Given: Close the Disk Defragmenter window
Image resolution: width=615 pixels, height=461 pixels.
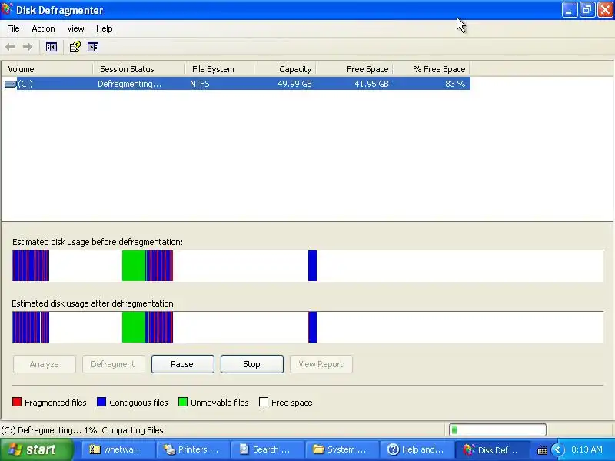Looking at the screenshot, I should coord(605,10).
